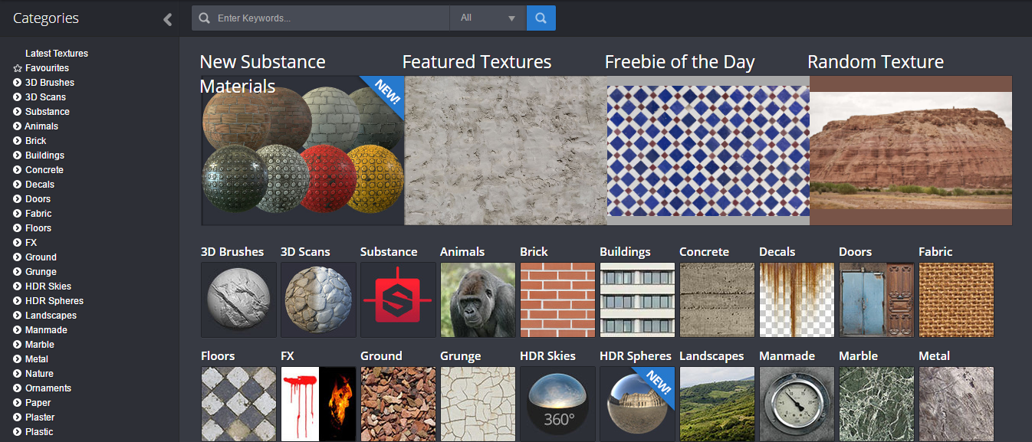The height and width of the screenshot is (442, 1032).
Task: Select Latest Textures in the sidebar
Action: [57, 54]
